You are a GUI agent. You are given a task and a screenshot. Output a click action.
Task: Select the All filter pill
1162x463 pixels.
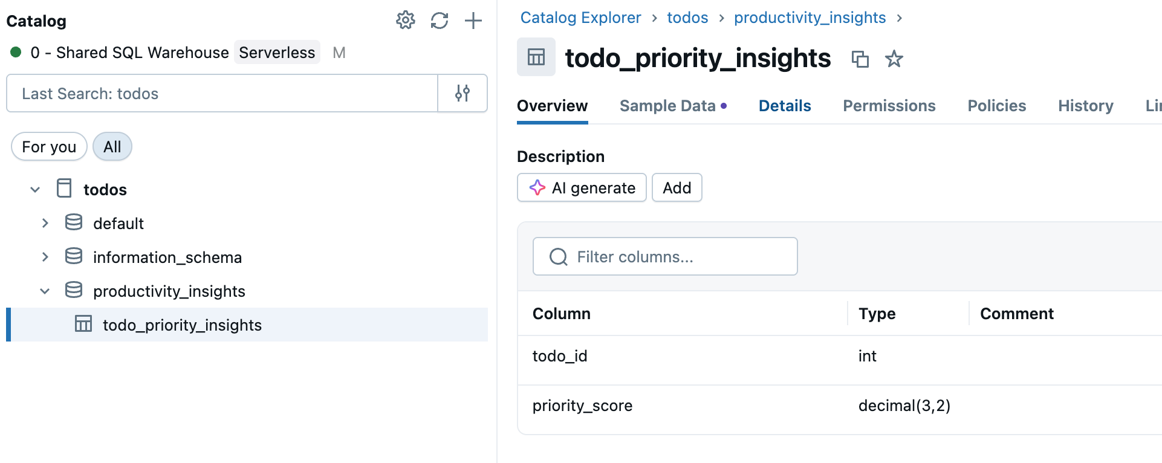112,146
